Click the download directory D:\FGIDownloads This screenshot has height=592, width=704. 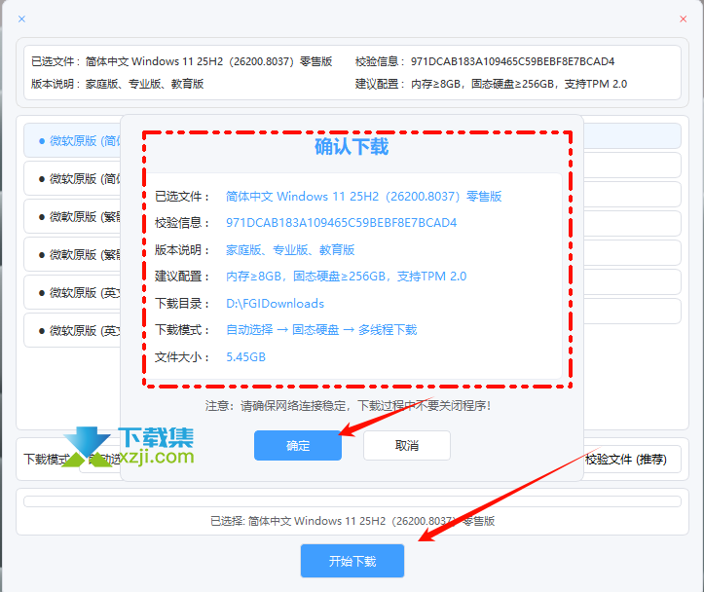click(275, 304)
